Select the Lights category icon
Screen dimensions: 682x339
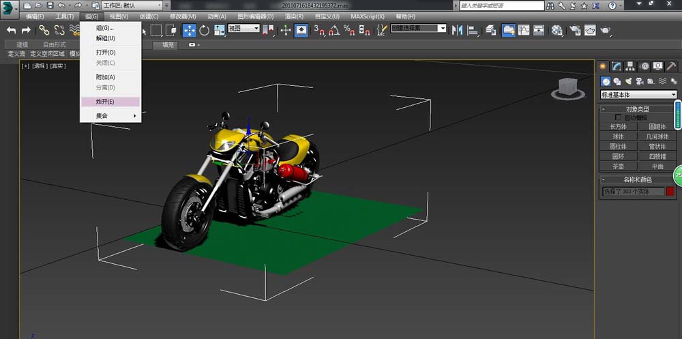click(x=628, y=81)
